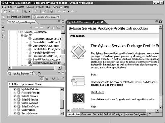Click the Back arrow in Navigator toolbar
The image size is (165, 123).
click(36, 27)
